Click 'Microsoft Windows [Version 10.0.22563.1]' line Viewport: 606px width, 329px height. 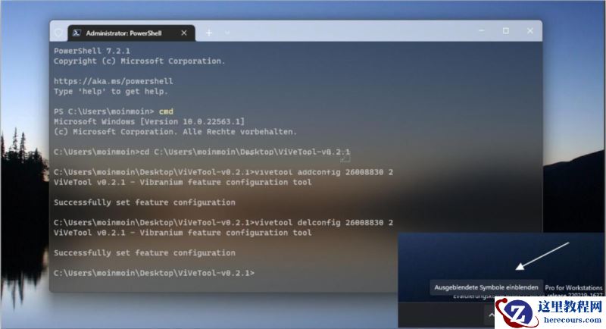(149, 121)
